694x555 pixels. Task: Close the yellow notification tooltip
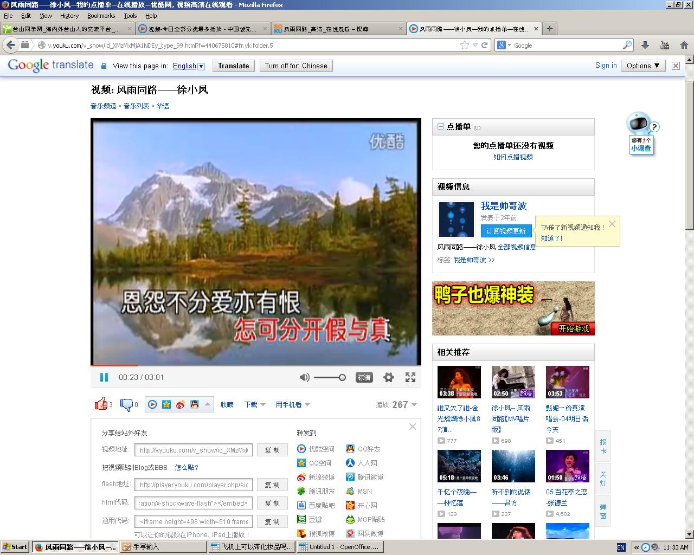point(612,224)
